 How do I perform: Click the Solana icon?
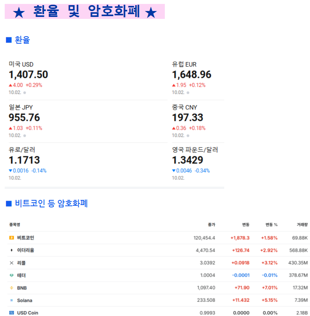[11, 301]
